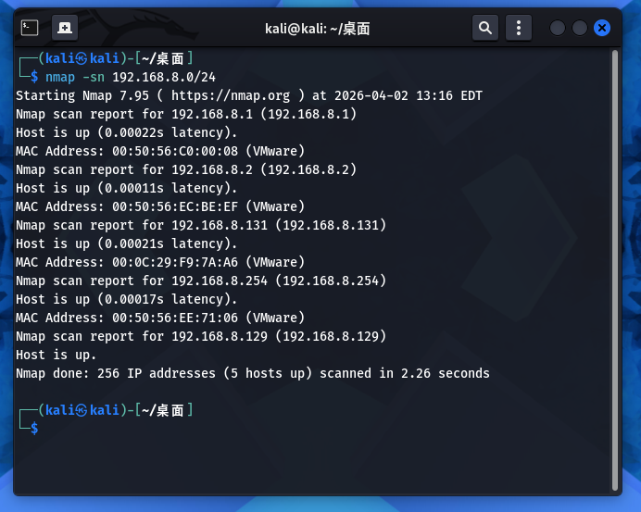
Task: Click the scan report line for 192.168.8.254
Action: (x=201, y=281)
